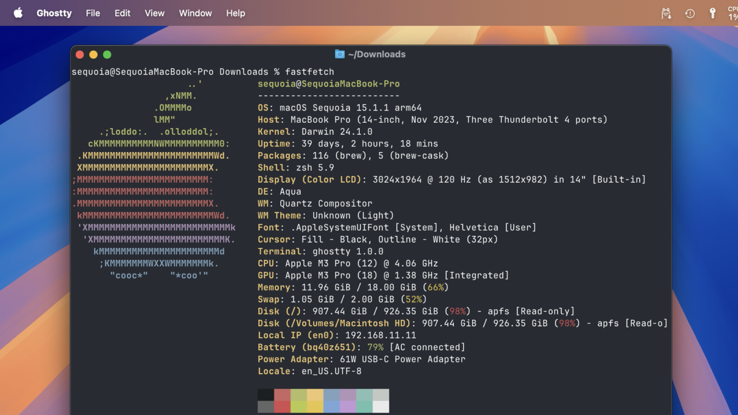The image size is (738, 415).
Task: Click the CPU line Apple M3 Pro (12)
Action: pyautogui.click(x=348, y=263)
